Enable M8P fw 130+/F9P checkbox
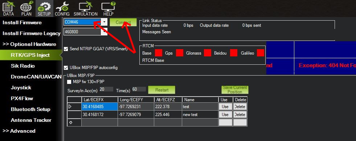This screenshot has width=356, height=141. tap(69, 82)
